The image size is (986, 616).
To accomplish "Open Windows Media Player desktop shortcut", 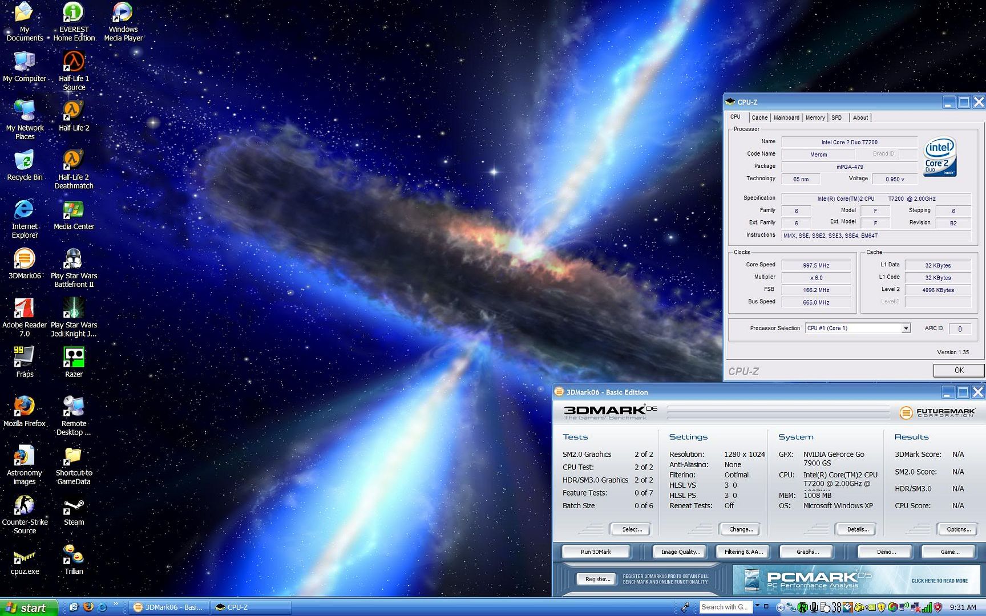I will 123,21.
